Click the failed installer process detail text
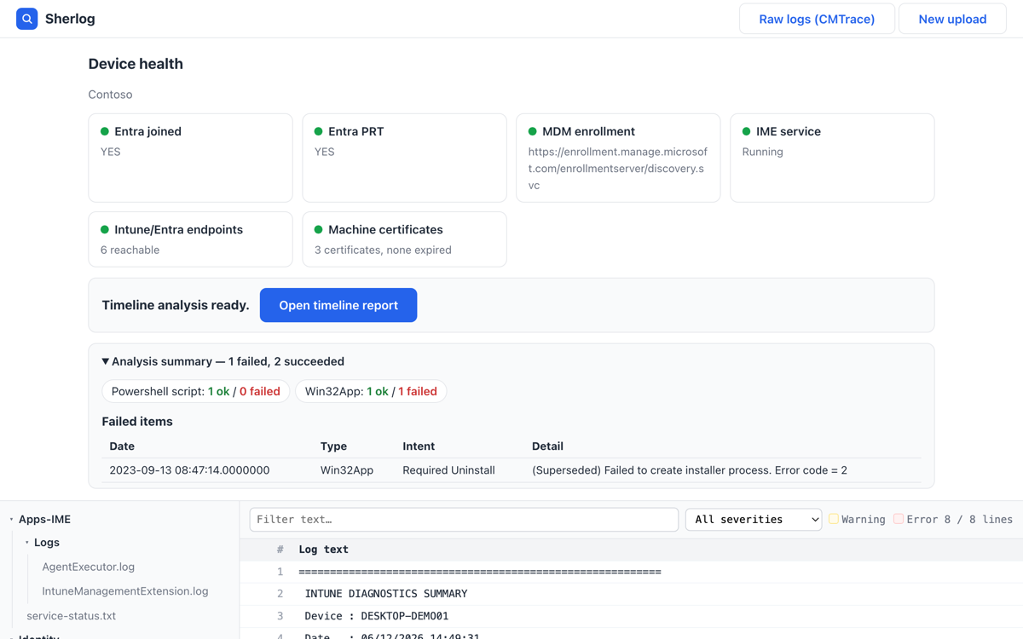Screen dimensions: 1023x639 coord(690,470)
